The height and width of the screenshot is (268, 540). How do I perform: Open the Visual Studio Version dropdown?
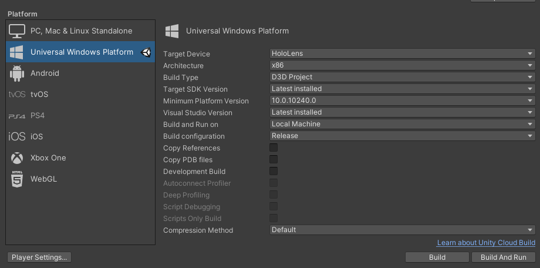[402, 112]
